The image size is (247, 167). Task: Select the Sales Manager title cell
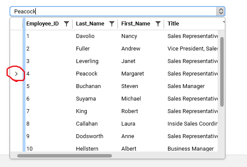point(186,86)
